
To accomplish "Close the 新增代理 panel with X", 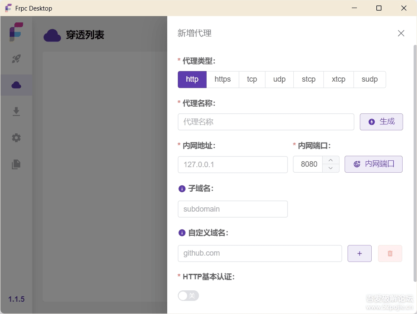I will click(401, 33).
